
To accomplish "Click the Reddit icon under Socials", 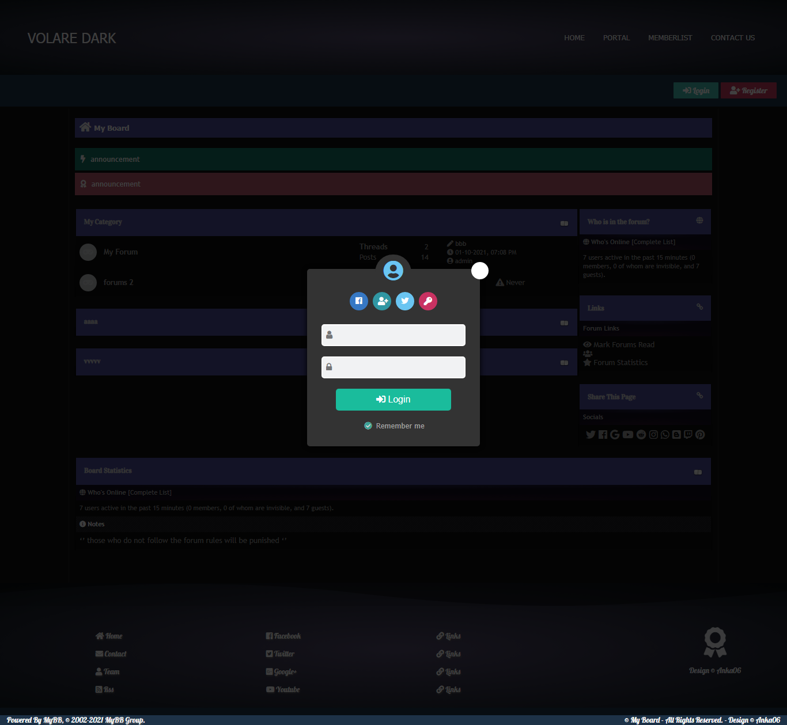I will pyautogui.click(x=641, y=435).
